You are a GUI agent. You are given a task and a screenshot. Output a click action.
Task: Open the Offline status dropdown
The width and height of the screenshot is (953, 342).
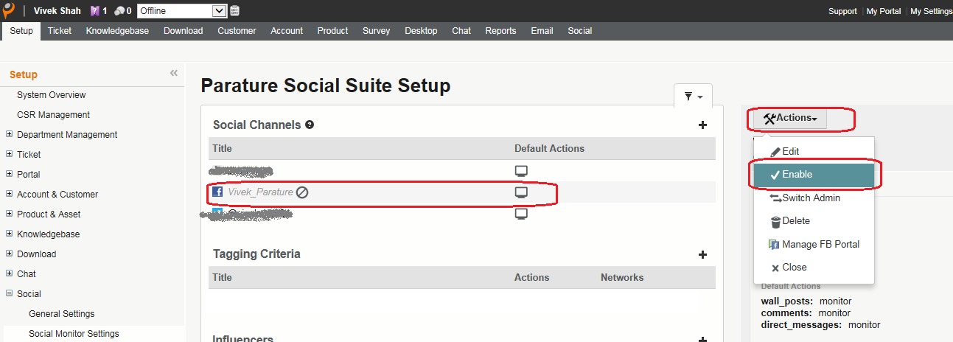click(218, 11)
